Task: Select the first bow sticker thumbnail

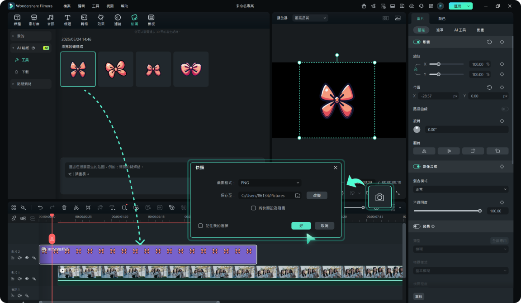Action: (78, 69)
